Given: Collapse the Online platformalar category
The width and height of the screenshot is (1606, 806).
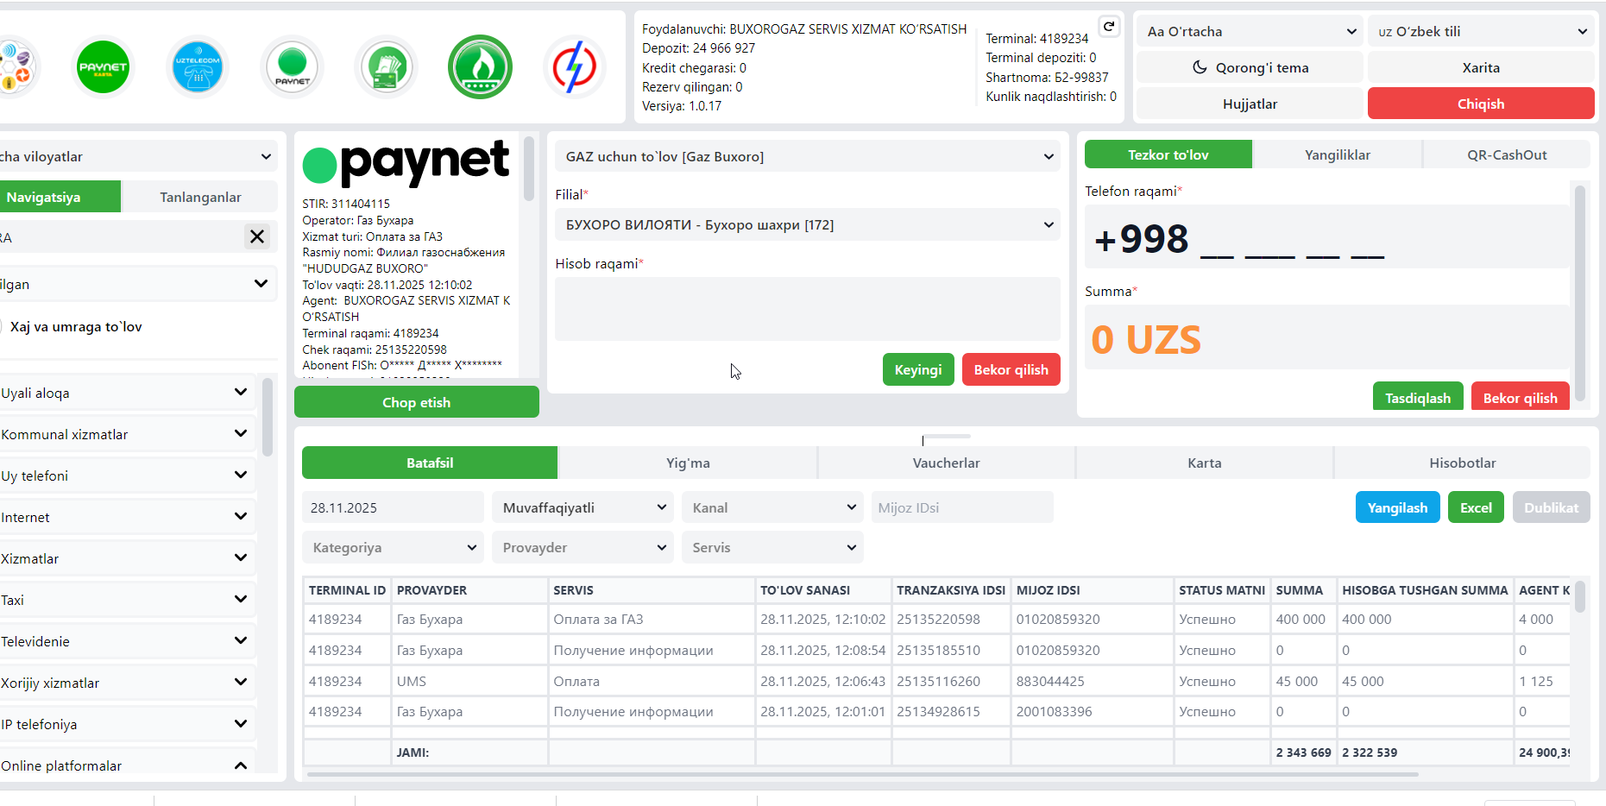Looking at the screenshot, I should click(127, 765).
